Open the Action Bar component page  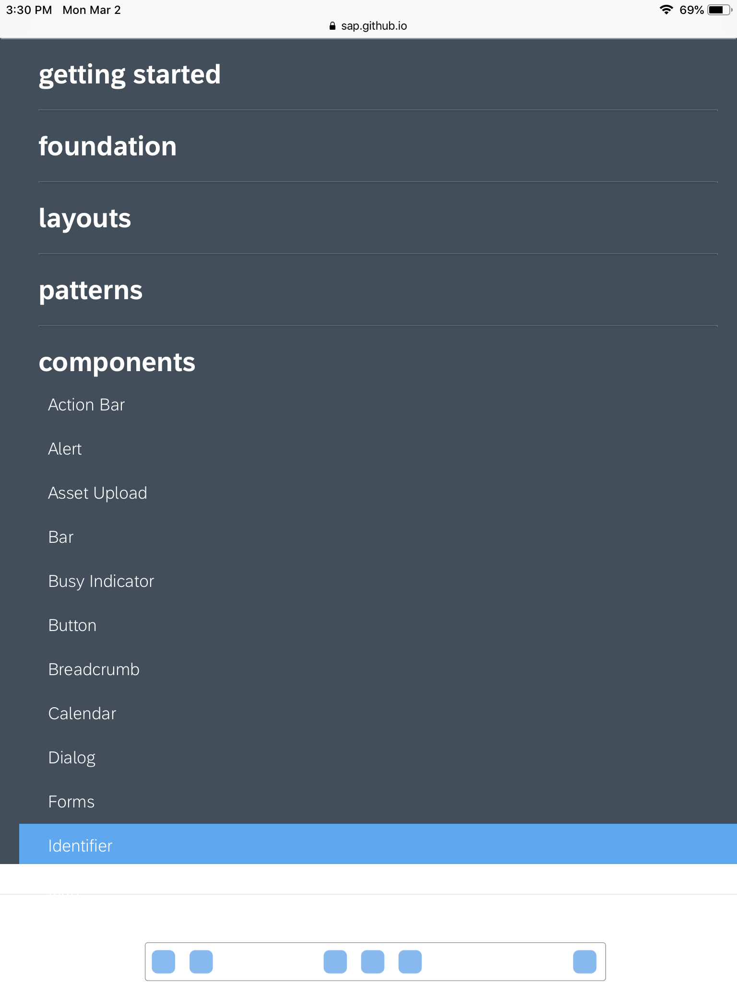tap(86, 405)
